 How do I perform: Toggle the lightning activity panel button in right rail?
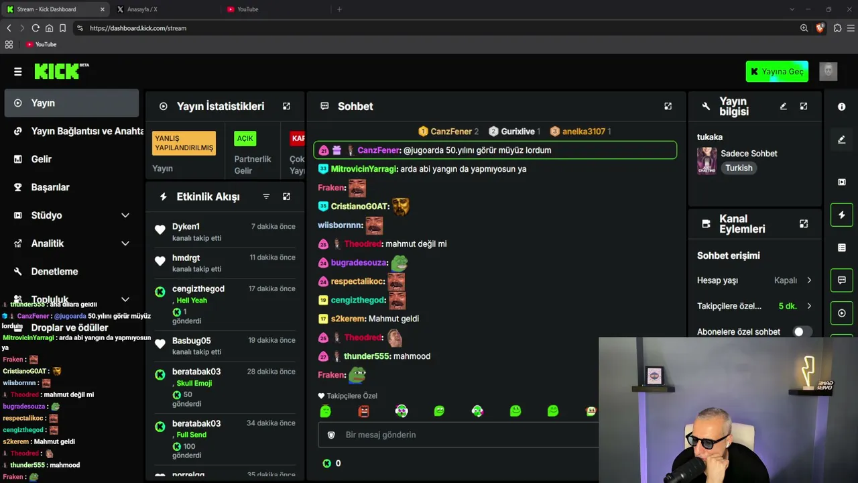pyautogui.click(x=842, y=215)
